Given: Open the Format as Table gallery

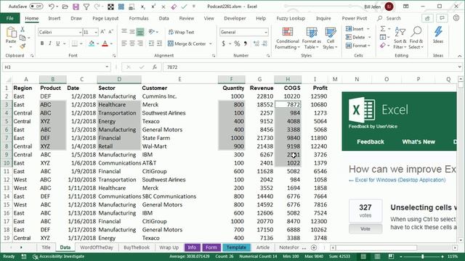Looking at the screenshot, I should click(312, 38).
